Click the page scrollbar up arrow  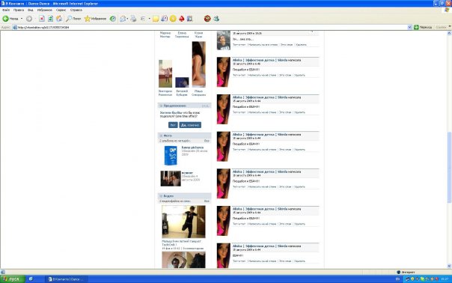449,34
